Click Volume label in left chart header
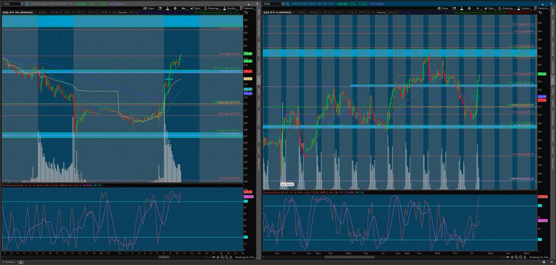This screenshot has width=556, height=265. pos(122,12)
